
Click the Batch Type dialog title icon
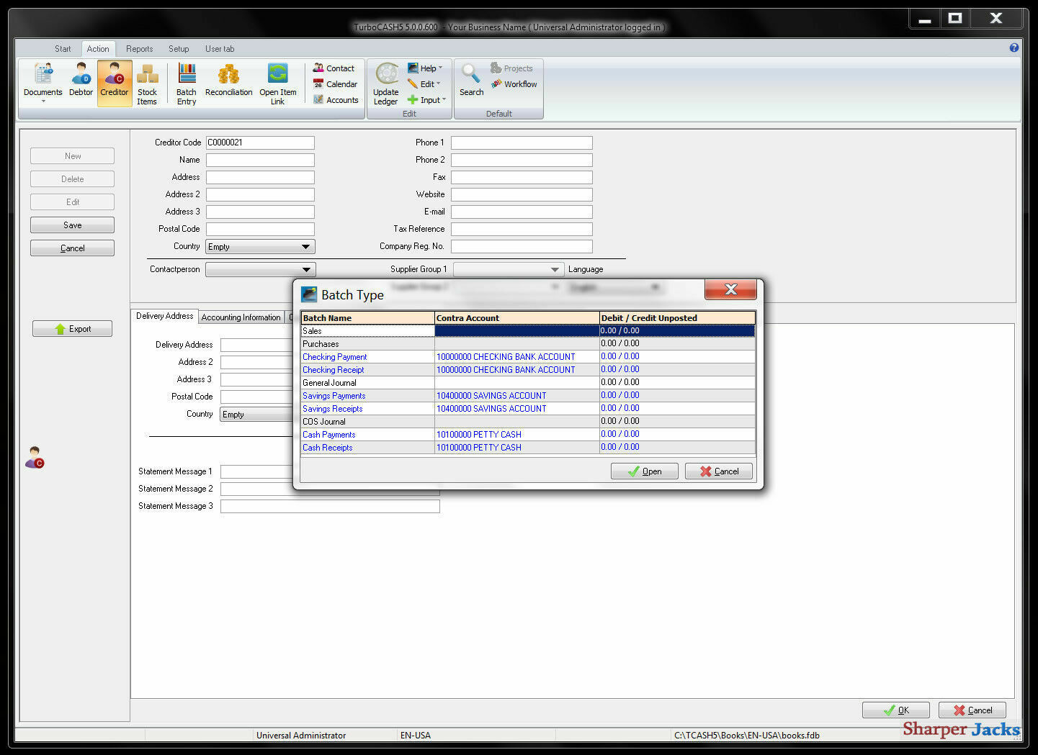click(309, 294)
